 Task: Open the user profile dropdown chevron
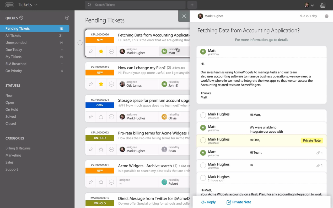312,5
